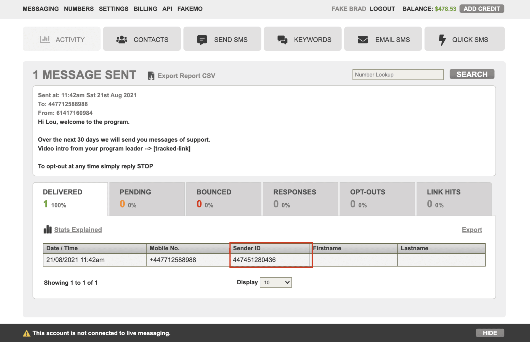
Task: Click the Export Report CSV link
Action: coord(186,76)
